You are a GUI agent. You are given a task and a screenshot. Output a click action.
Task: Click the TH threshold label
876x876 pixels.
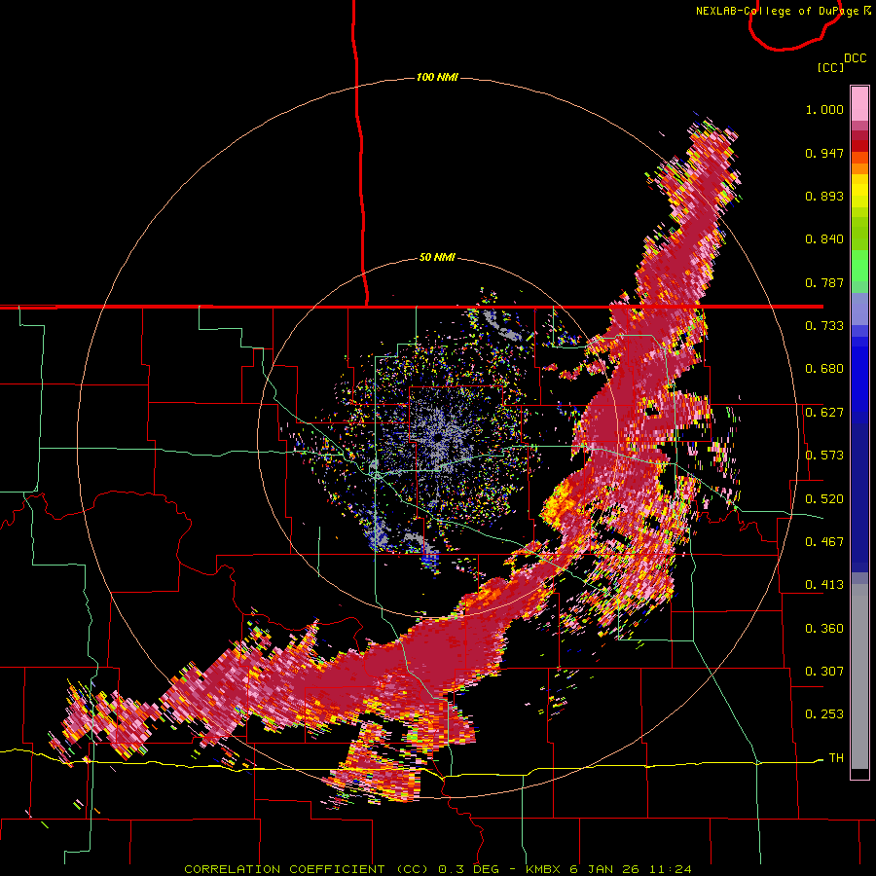(836, 757)
